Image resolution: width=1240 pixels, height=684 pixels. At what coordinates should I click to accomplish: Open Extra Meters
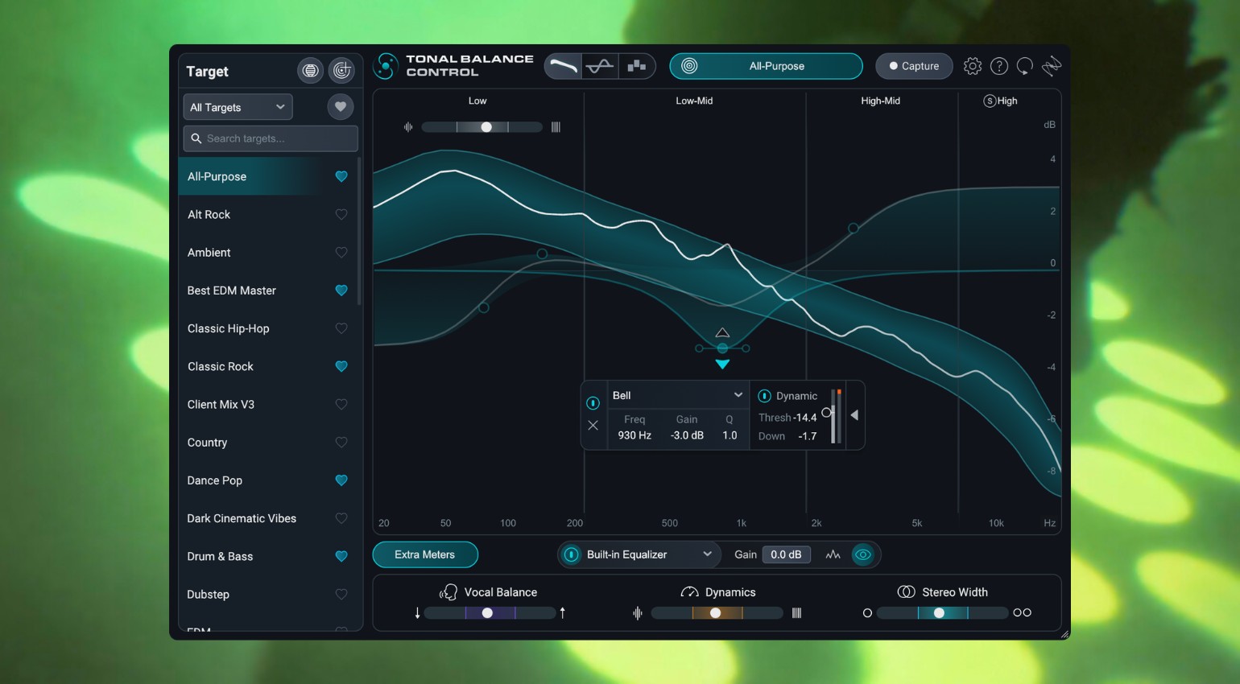(425, 554)
